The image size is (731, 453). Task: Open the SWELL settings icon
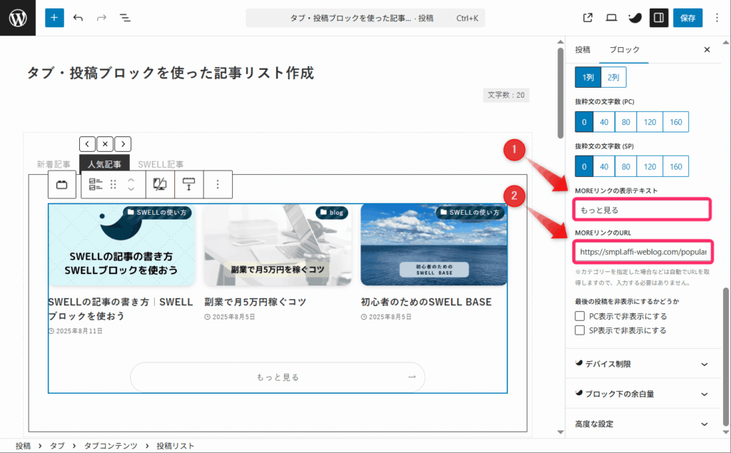[x=635, y=18]
